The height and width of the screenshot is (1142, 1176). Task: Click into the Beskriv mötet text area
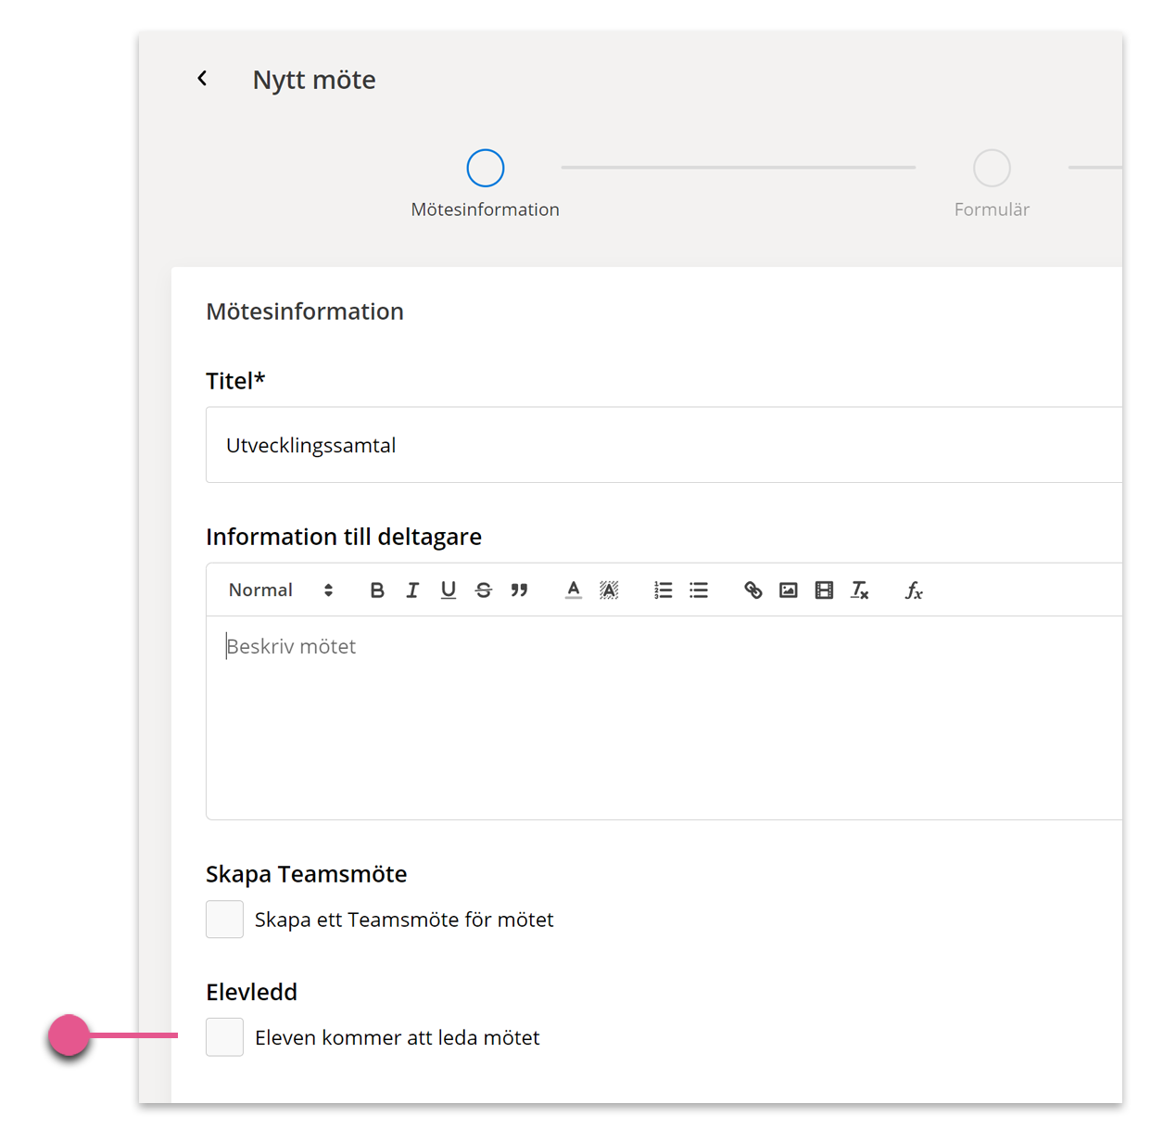664,717
